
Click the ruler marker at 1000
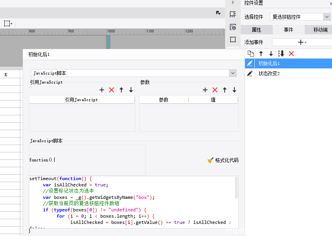coord(111,31)
